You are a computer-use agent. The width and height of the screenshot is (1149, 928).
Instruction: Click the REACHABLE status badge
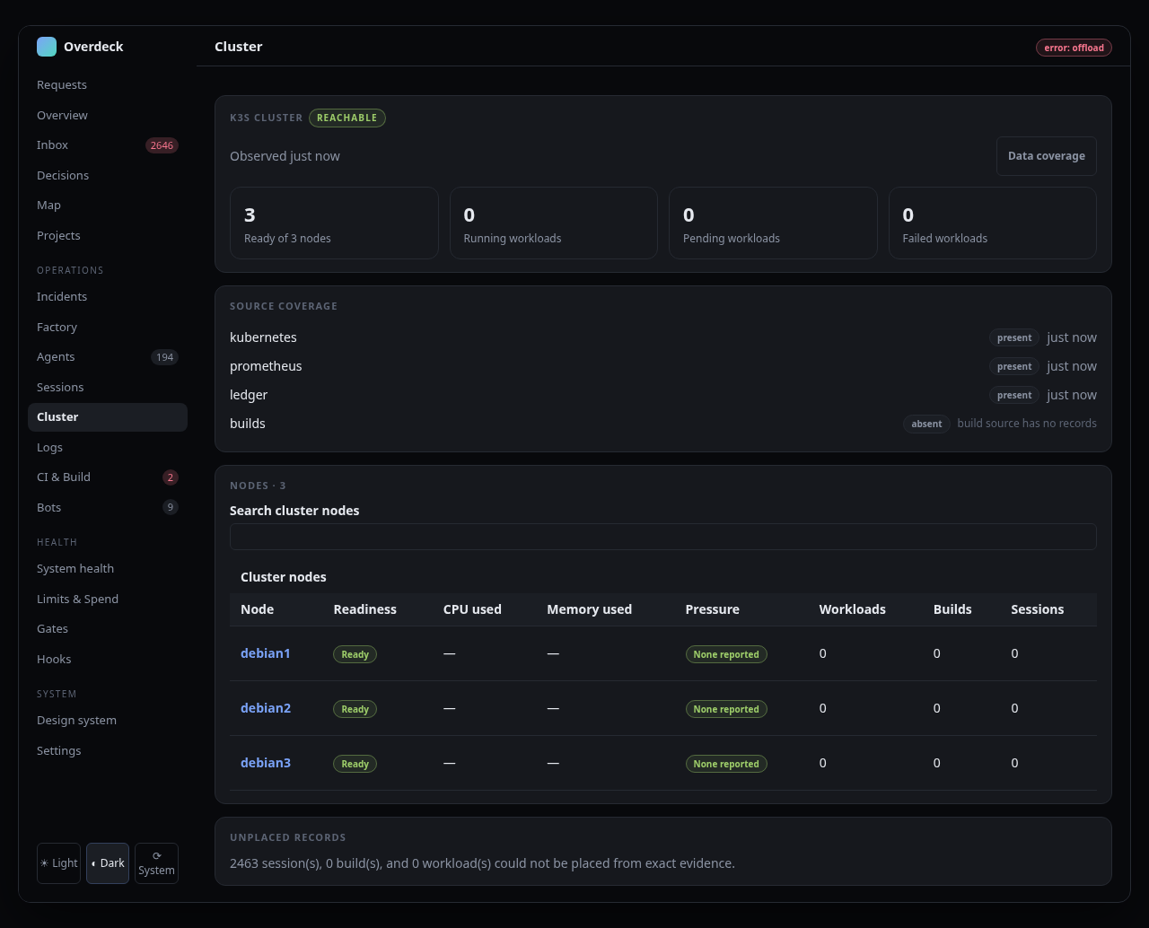(347, 118)
